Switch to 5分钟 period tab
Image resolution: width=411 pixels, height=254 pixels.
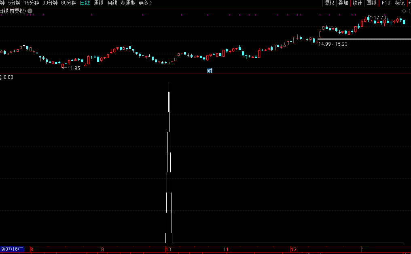[14, 3]
